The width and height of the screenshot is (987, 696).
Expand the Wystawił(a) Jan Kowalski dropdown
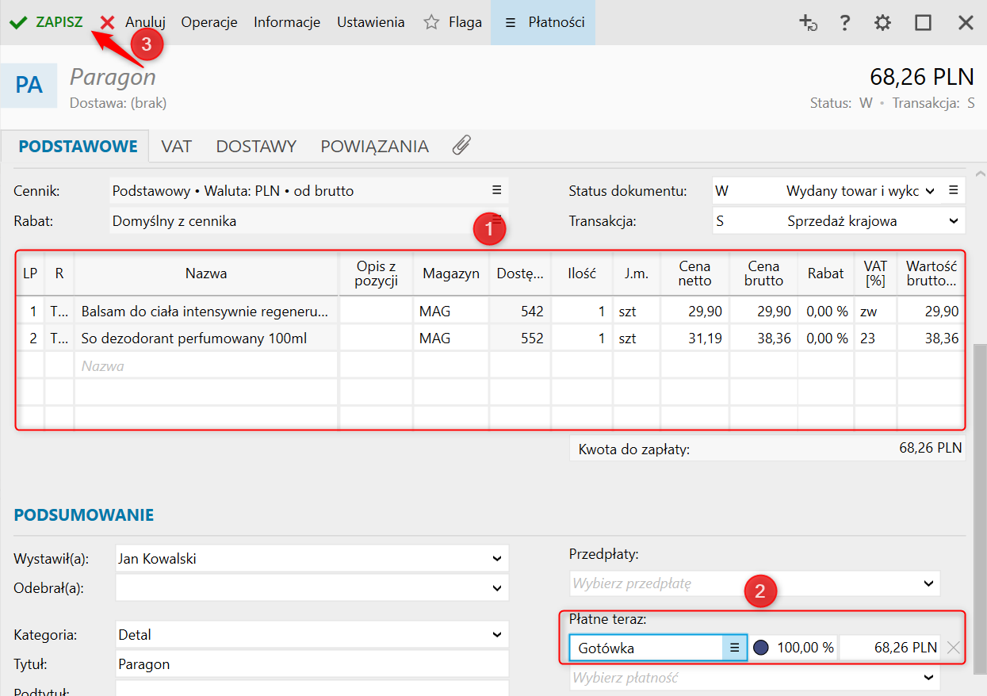497,559
